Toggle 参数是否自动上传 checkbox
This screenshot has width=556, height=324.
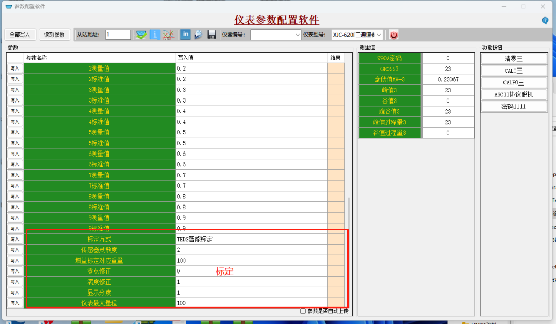click(x=303, y=311)
